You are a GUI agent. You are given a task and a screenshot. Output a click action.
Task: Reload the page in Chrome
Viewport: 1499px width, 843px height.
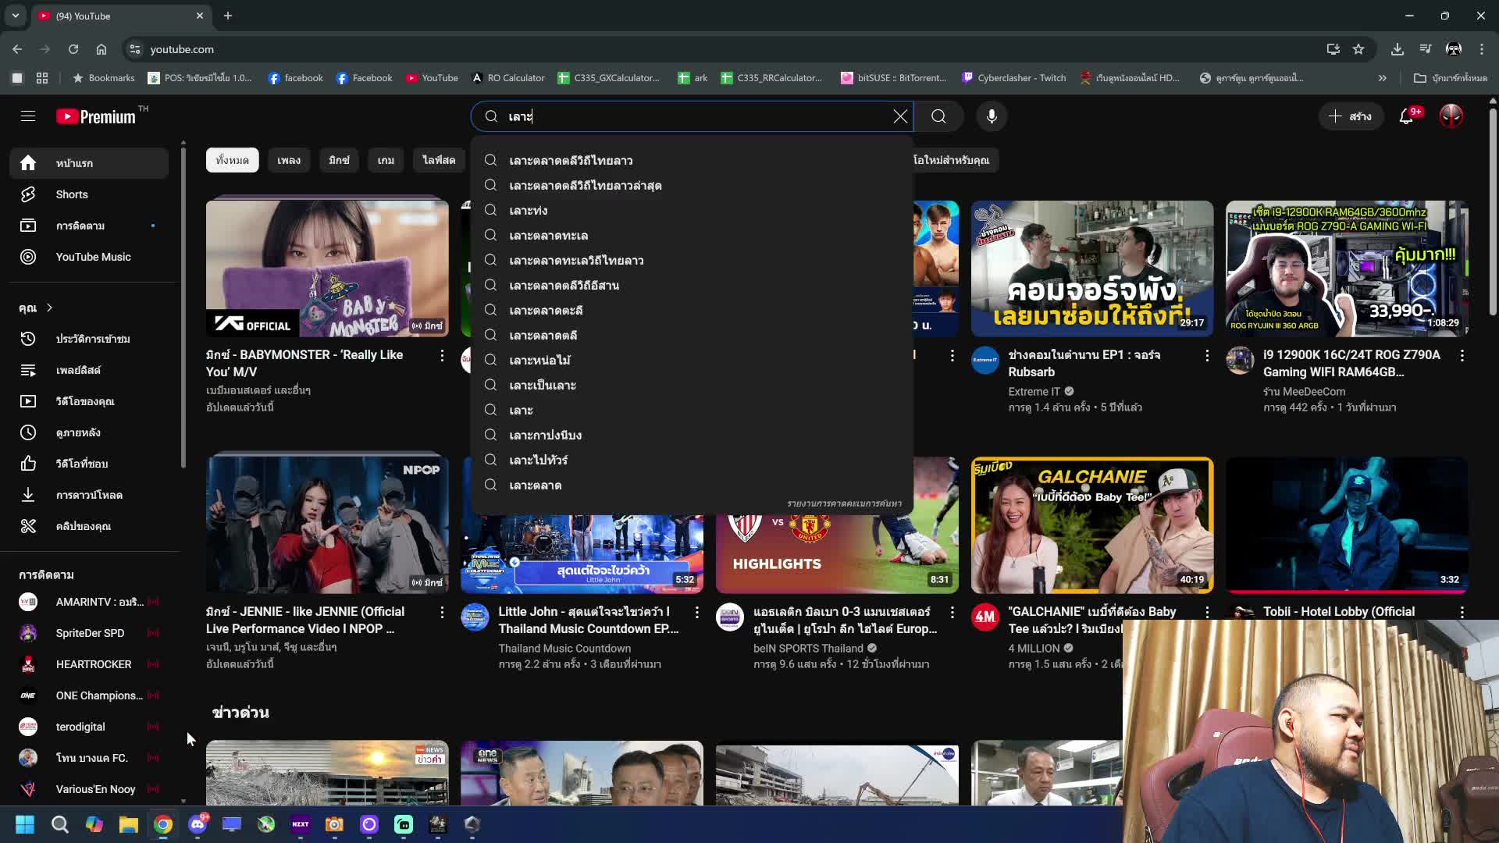coord(73,49)
